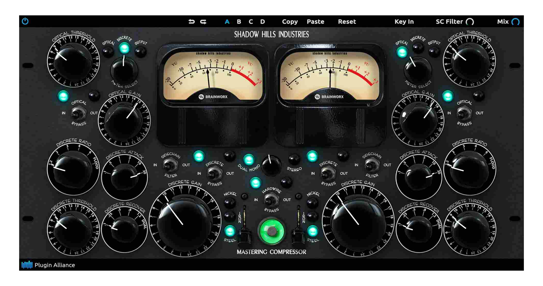Select preset slot C
Screen dimensions: 543x286
(x=251, y=22)
